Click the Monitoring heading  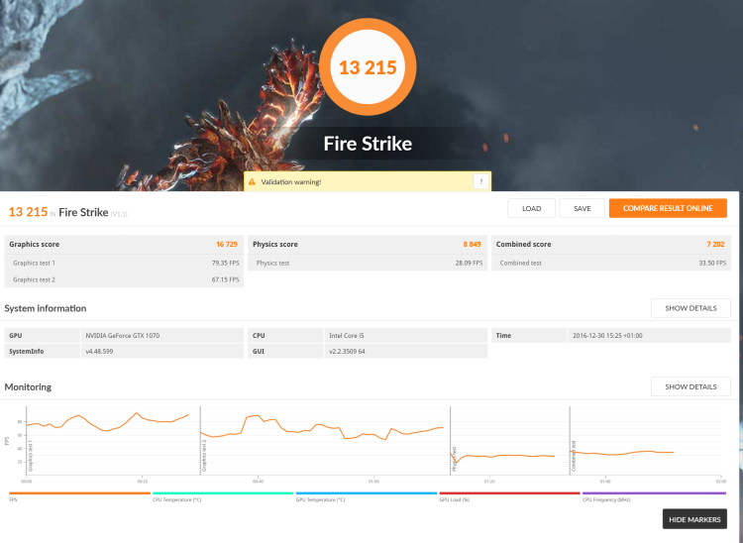pos(28,387)
